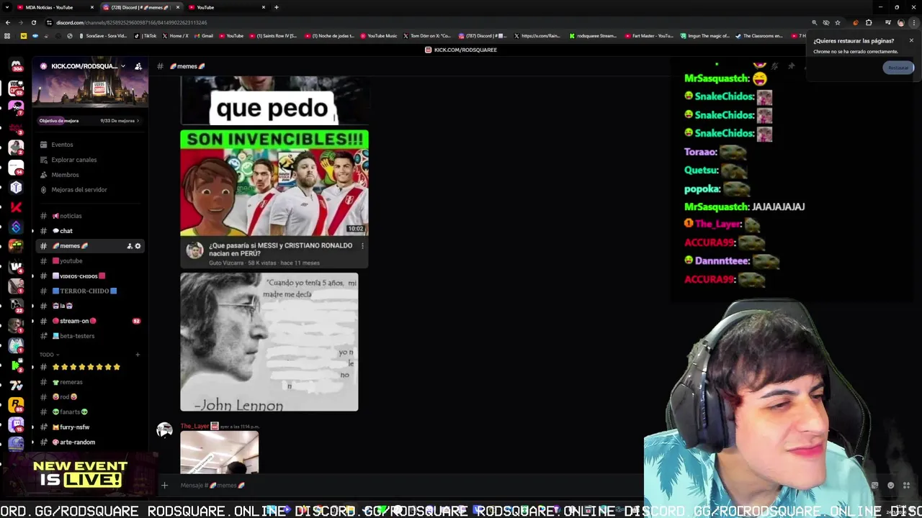922x518 pixels.
Task: Open the fanarts channel
Action: (x=90, y=412)
